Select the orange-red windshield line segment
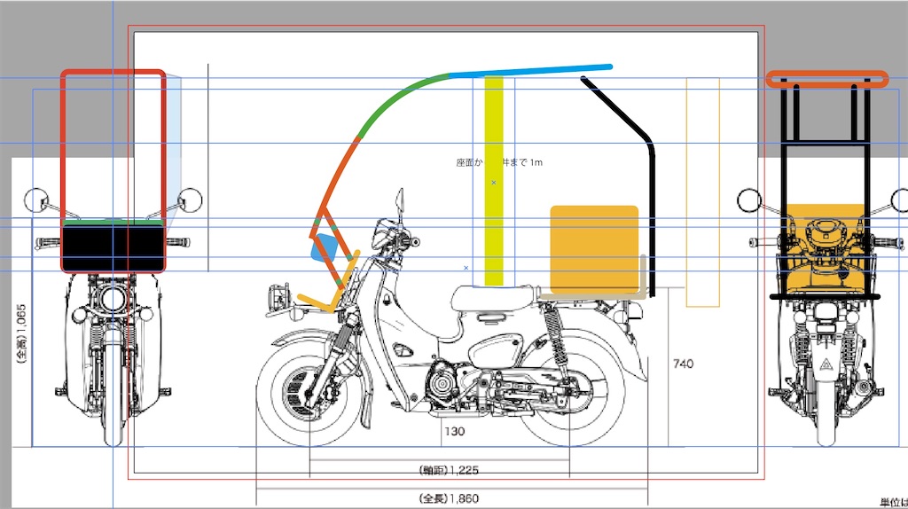 [339, 174]
